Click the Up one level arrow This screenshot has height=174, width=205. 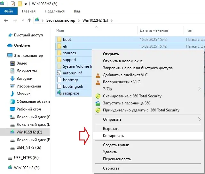click(29, 20)
